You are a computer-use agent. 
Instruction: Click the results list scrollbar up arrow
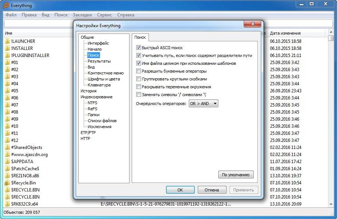331,32
